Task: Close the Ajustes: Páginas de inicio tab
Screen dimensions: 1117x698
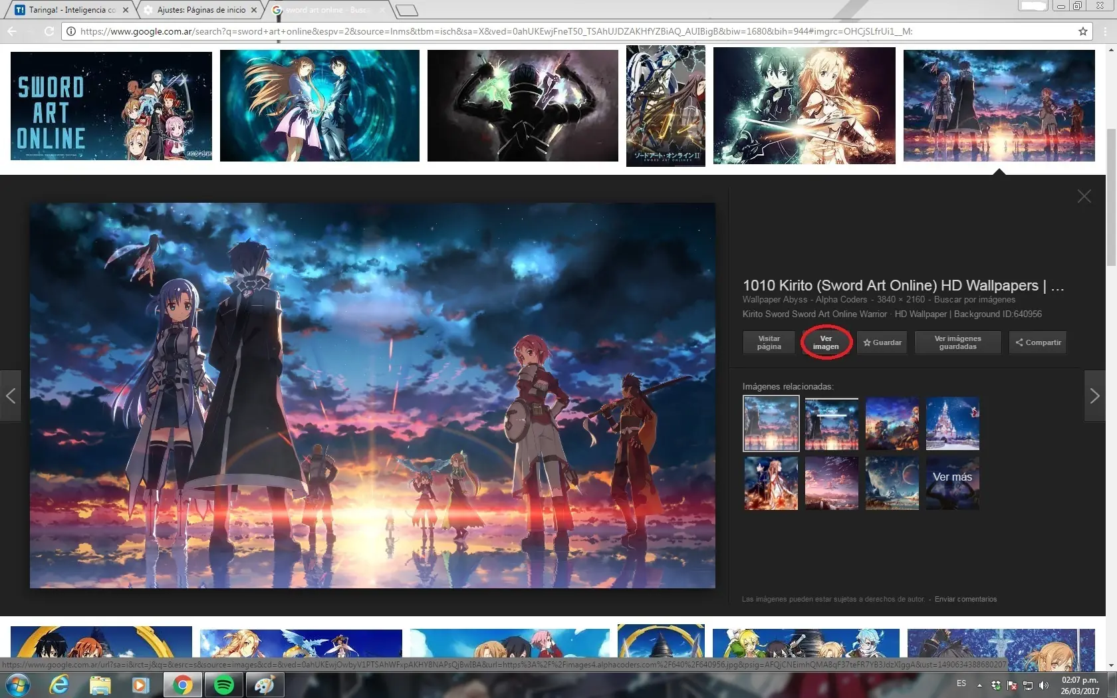Action: point(254,10)
